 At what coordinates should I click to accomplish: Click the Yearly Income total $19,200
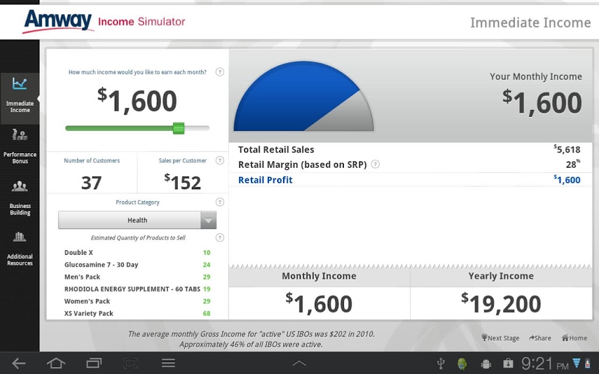pos(501,303)
